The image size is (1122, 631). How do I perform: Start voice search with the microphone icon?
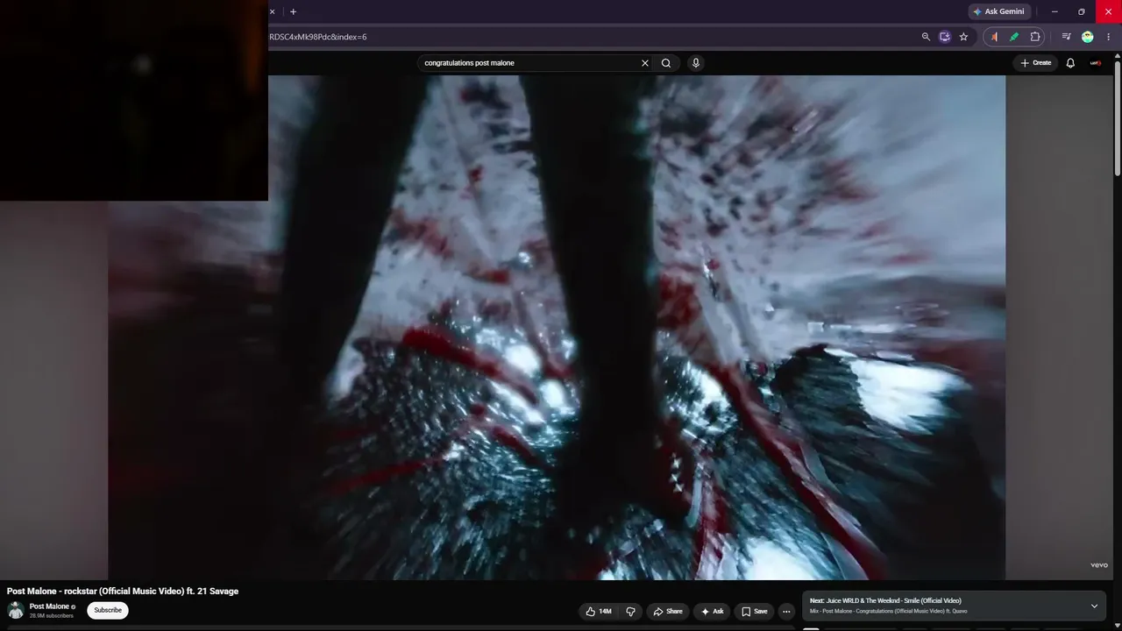(x=696, y=63)
